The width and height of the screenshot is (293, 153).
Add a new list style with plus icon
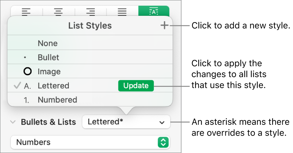164,26
